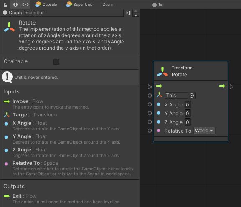This screenshot has height=207, width=241.
Task: Enable the Chainable checkbox
Action: coord(56,62)
